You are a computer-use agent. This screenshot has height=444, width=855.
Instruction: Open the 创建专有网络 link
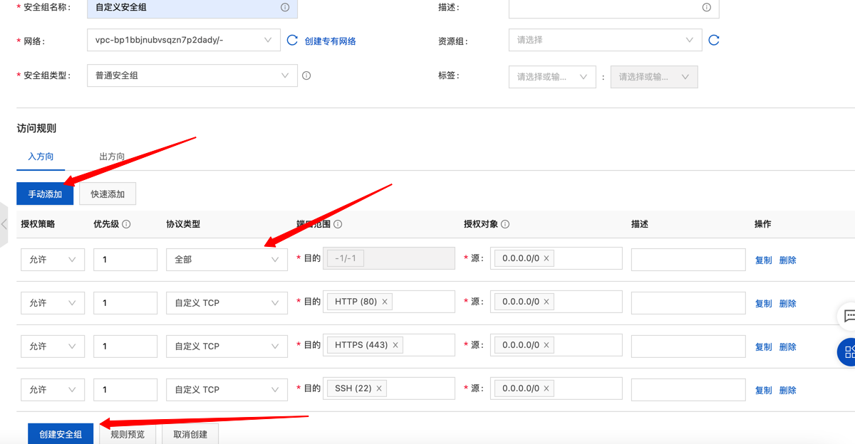[330, 41]
